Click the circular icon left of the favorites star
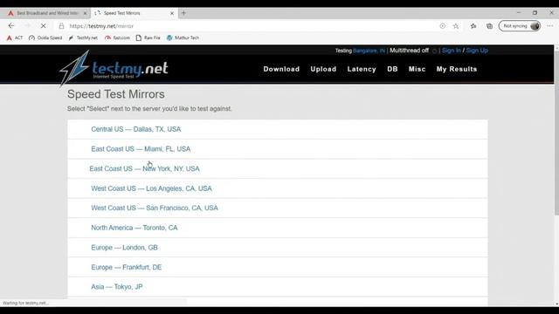The width and height of the screenshot is (559, 314). tap(443, 26)
